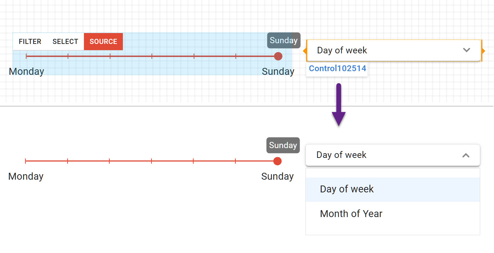Click the Monday label on top slider

pyautogui.click(x=27, y=72)
